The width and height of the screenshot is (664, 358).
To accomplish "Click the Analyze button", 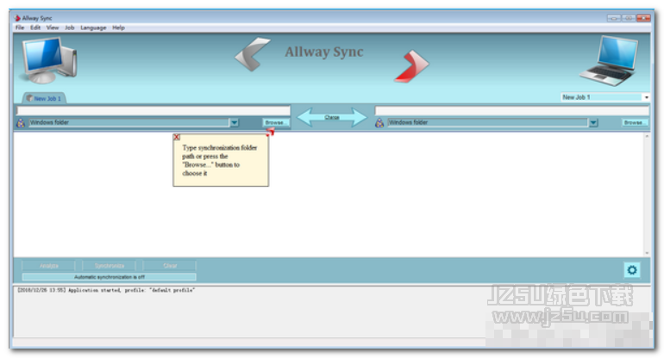I will pos(49,266).
